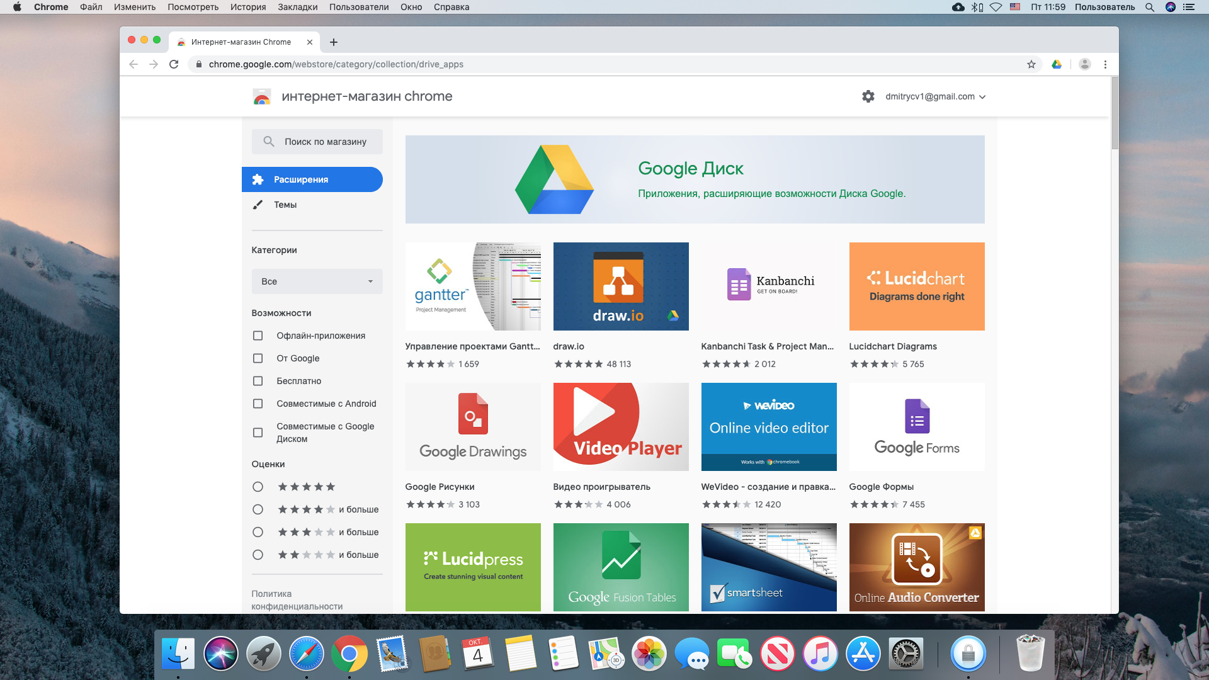Image resolution: width=1209 pixels, height=680 pixels.
Task: Check Совместимые с Google Диском checkbox
Action: [x=258, y=433]
